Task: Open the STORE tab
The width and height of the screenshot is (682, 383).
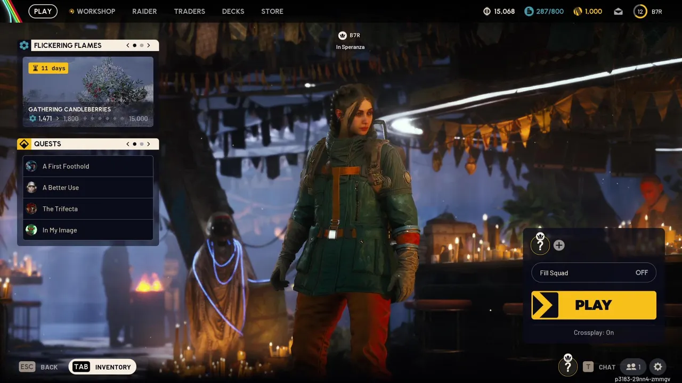Action: pyautogui.click(x=272, y=11)
